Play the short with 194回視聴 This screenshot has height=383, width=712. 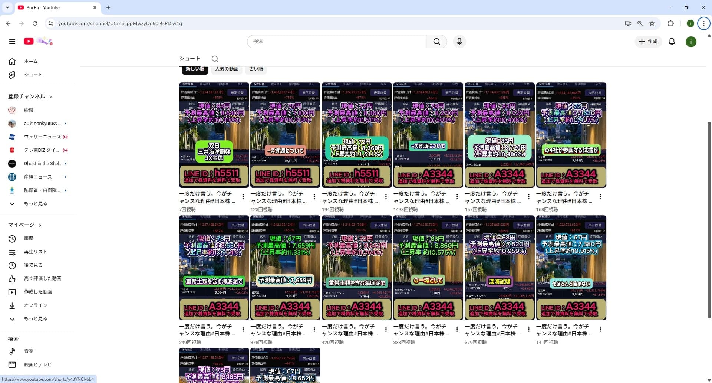click(x=357, y=135)
